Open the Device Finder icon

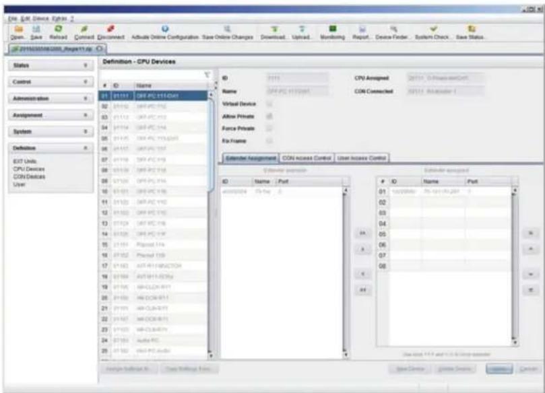tap(393, 29)
